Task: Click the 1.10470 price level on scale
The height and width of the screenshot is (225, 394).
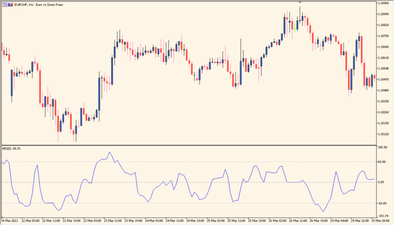Action: [x=384, y=80]
